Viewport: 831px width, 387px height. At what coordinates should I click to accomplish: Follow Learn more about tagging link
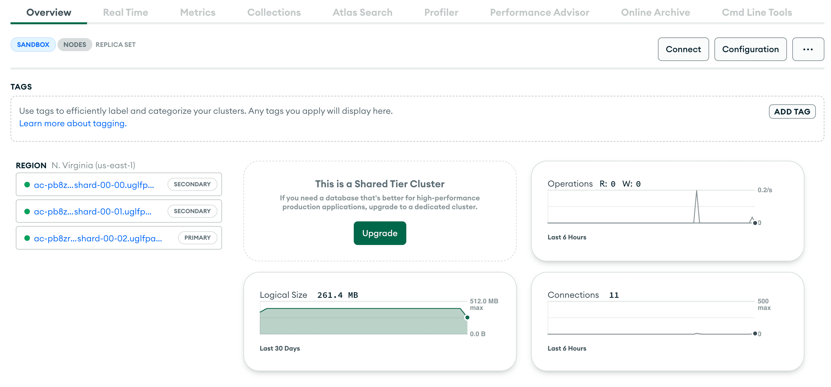point(73,124)
